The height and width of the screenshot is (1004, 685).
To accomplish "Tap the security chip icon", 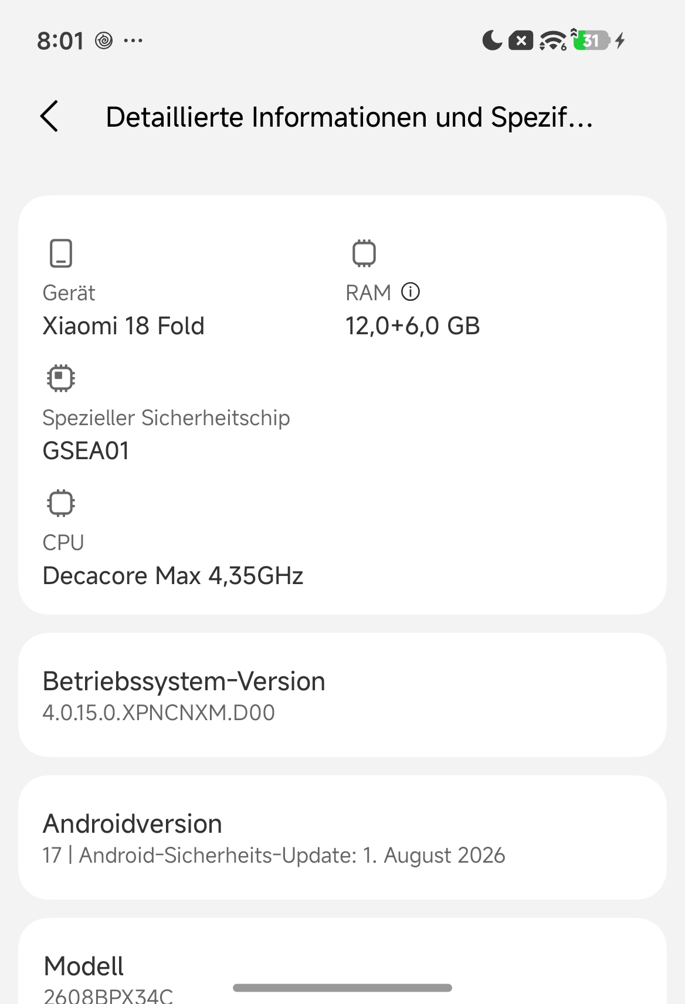I will (61, 378).
